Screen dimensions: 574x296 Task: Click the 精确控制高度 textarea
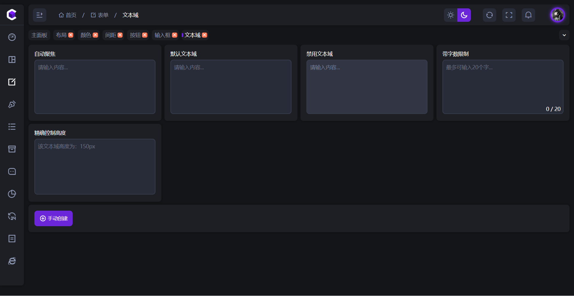click(x=95, y=166)
